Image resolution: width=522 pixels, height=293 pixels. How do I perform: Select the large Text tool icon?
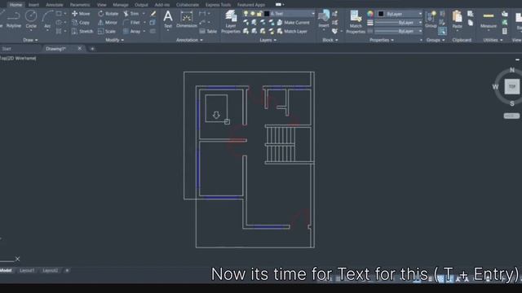(168, 19)
